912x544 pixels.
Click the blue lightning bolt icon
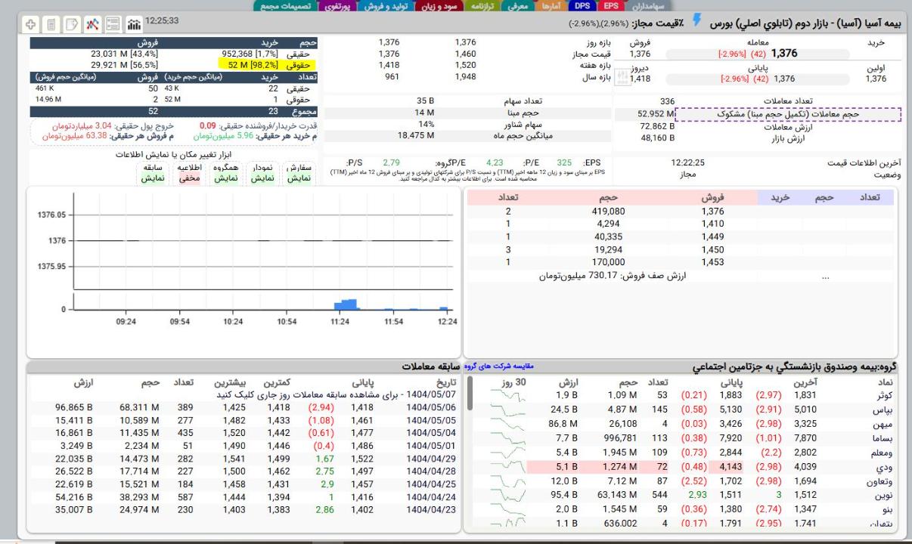point(697,23)
